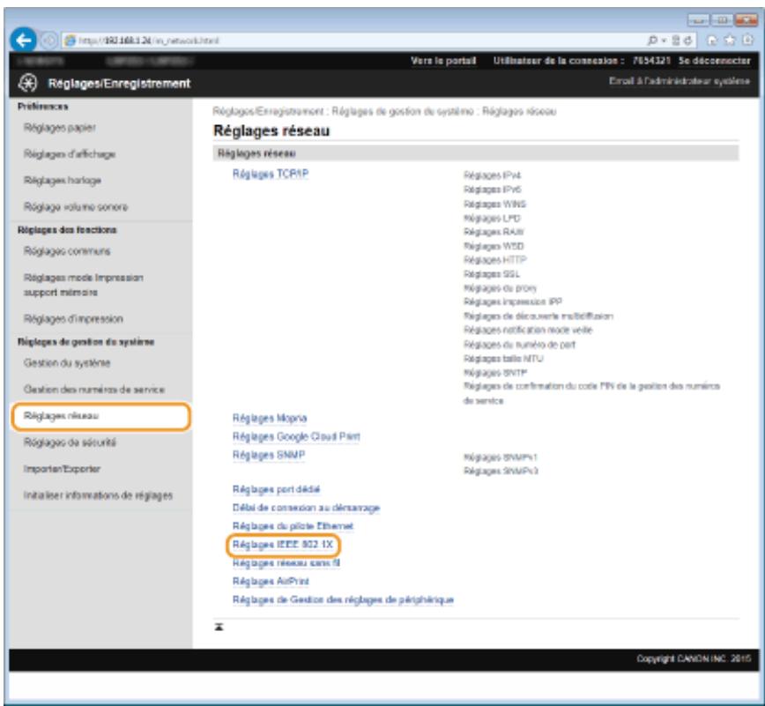Open Réglages mode Impression support mémoire
This screenshot has height=706, width=765.
point(84,285)
